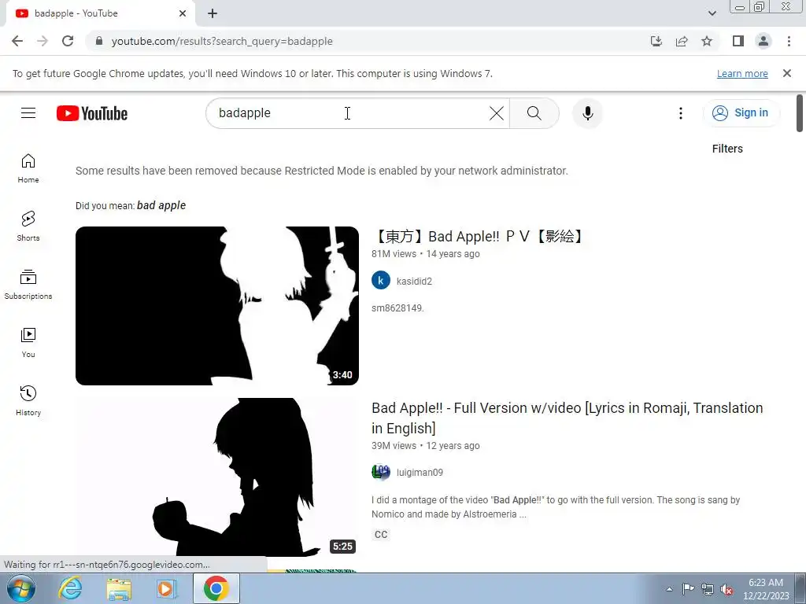Screen dimensions: 806x604
Task: Toggle the Chrome side panel icon
Action: pyautogui.click(x=738, y=41)
